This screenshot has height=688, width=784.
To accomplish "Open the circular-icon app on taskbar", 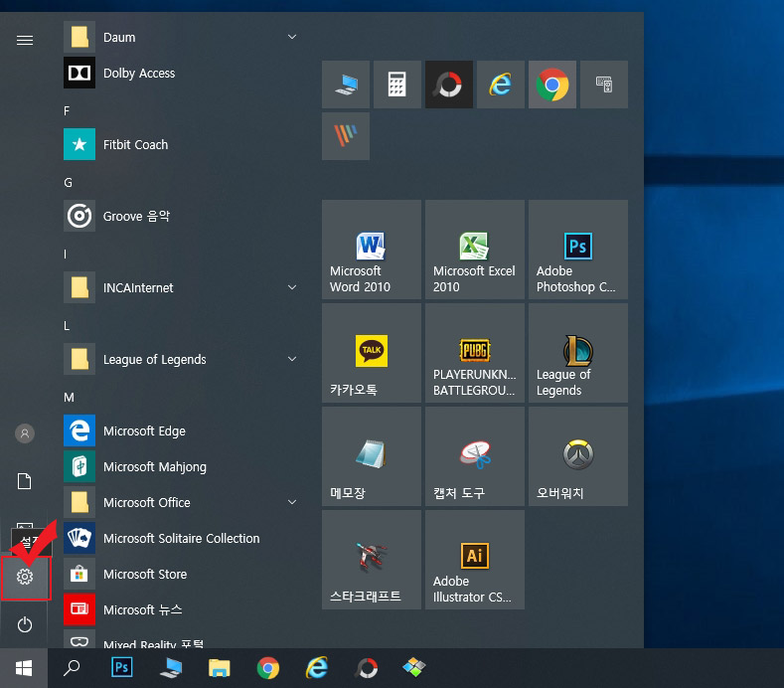I will (367, 668).
